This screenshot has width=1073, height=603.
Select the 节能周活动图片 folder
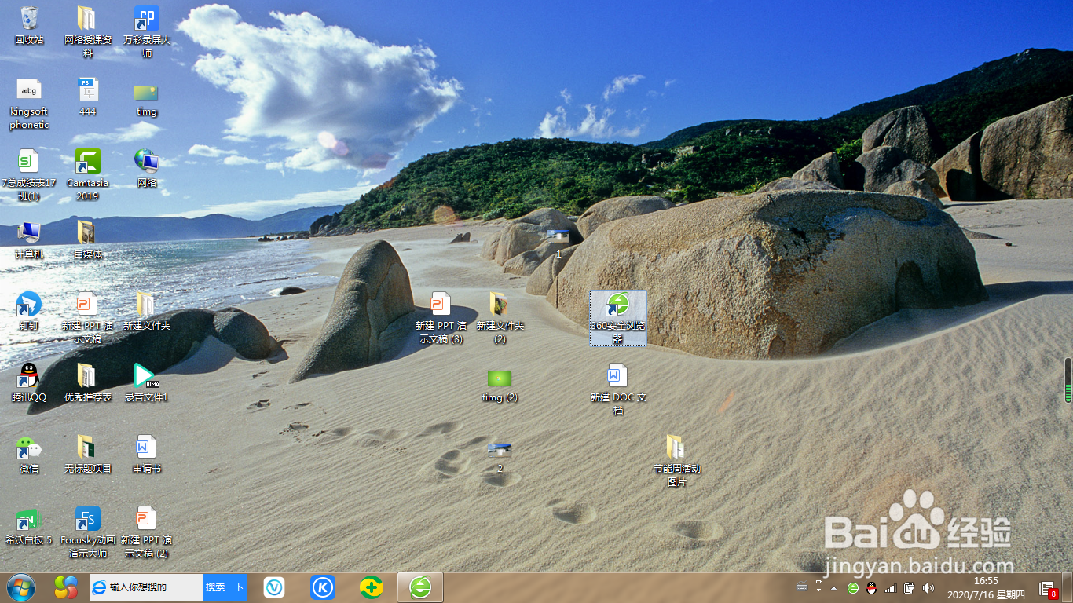676,461
